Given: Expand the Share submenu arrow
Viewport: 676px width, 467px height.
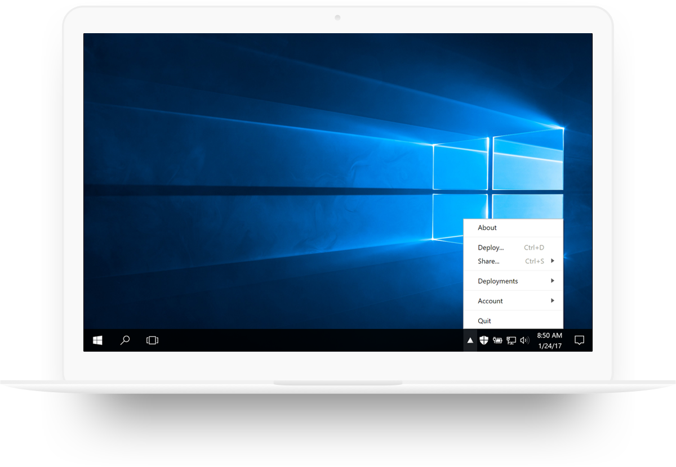Looking at the screenshot, I should click(553, 261).
